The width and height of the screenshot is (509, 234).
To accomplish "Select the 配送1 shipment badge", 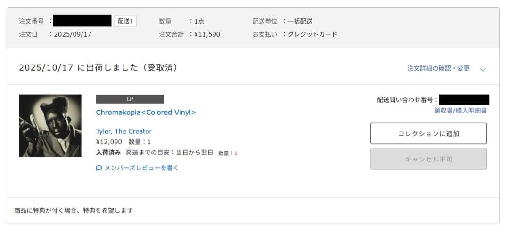I will pyautogui.click(x=125, y=21).
